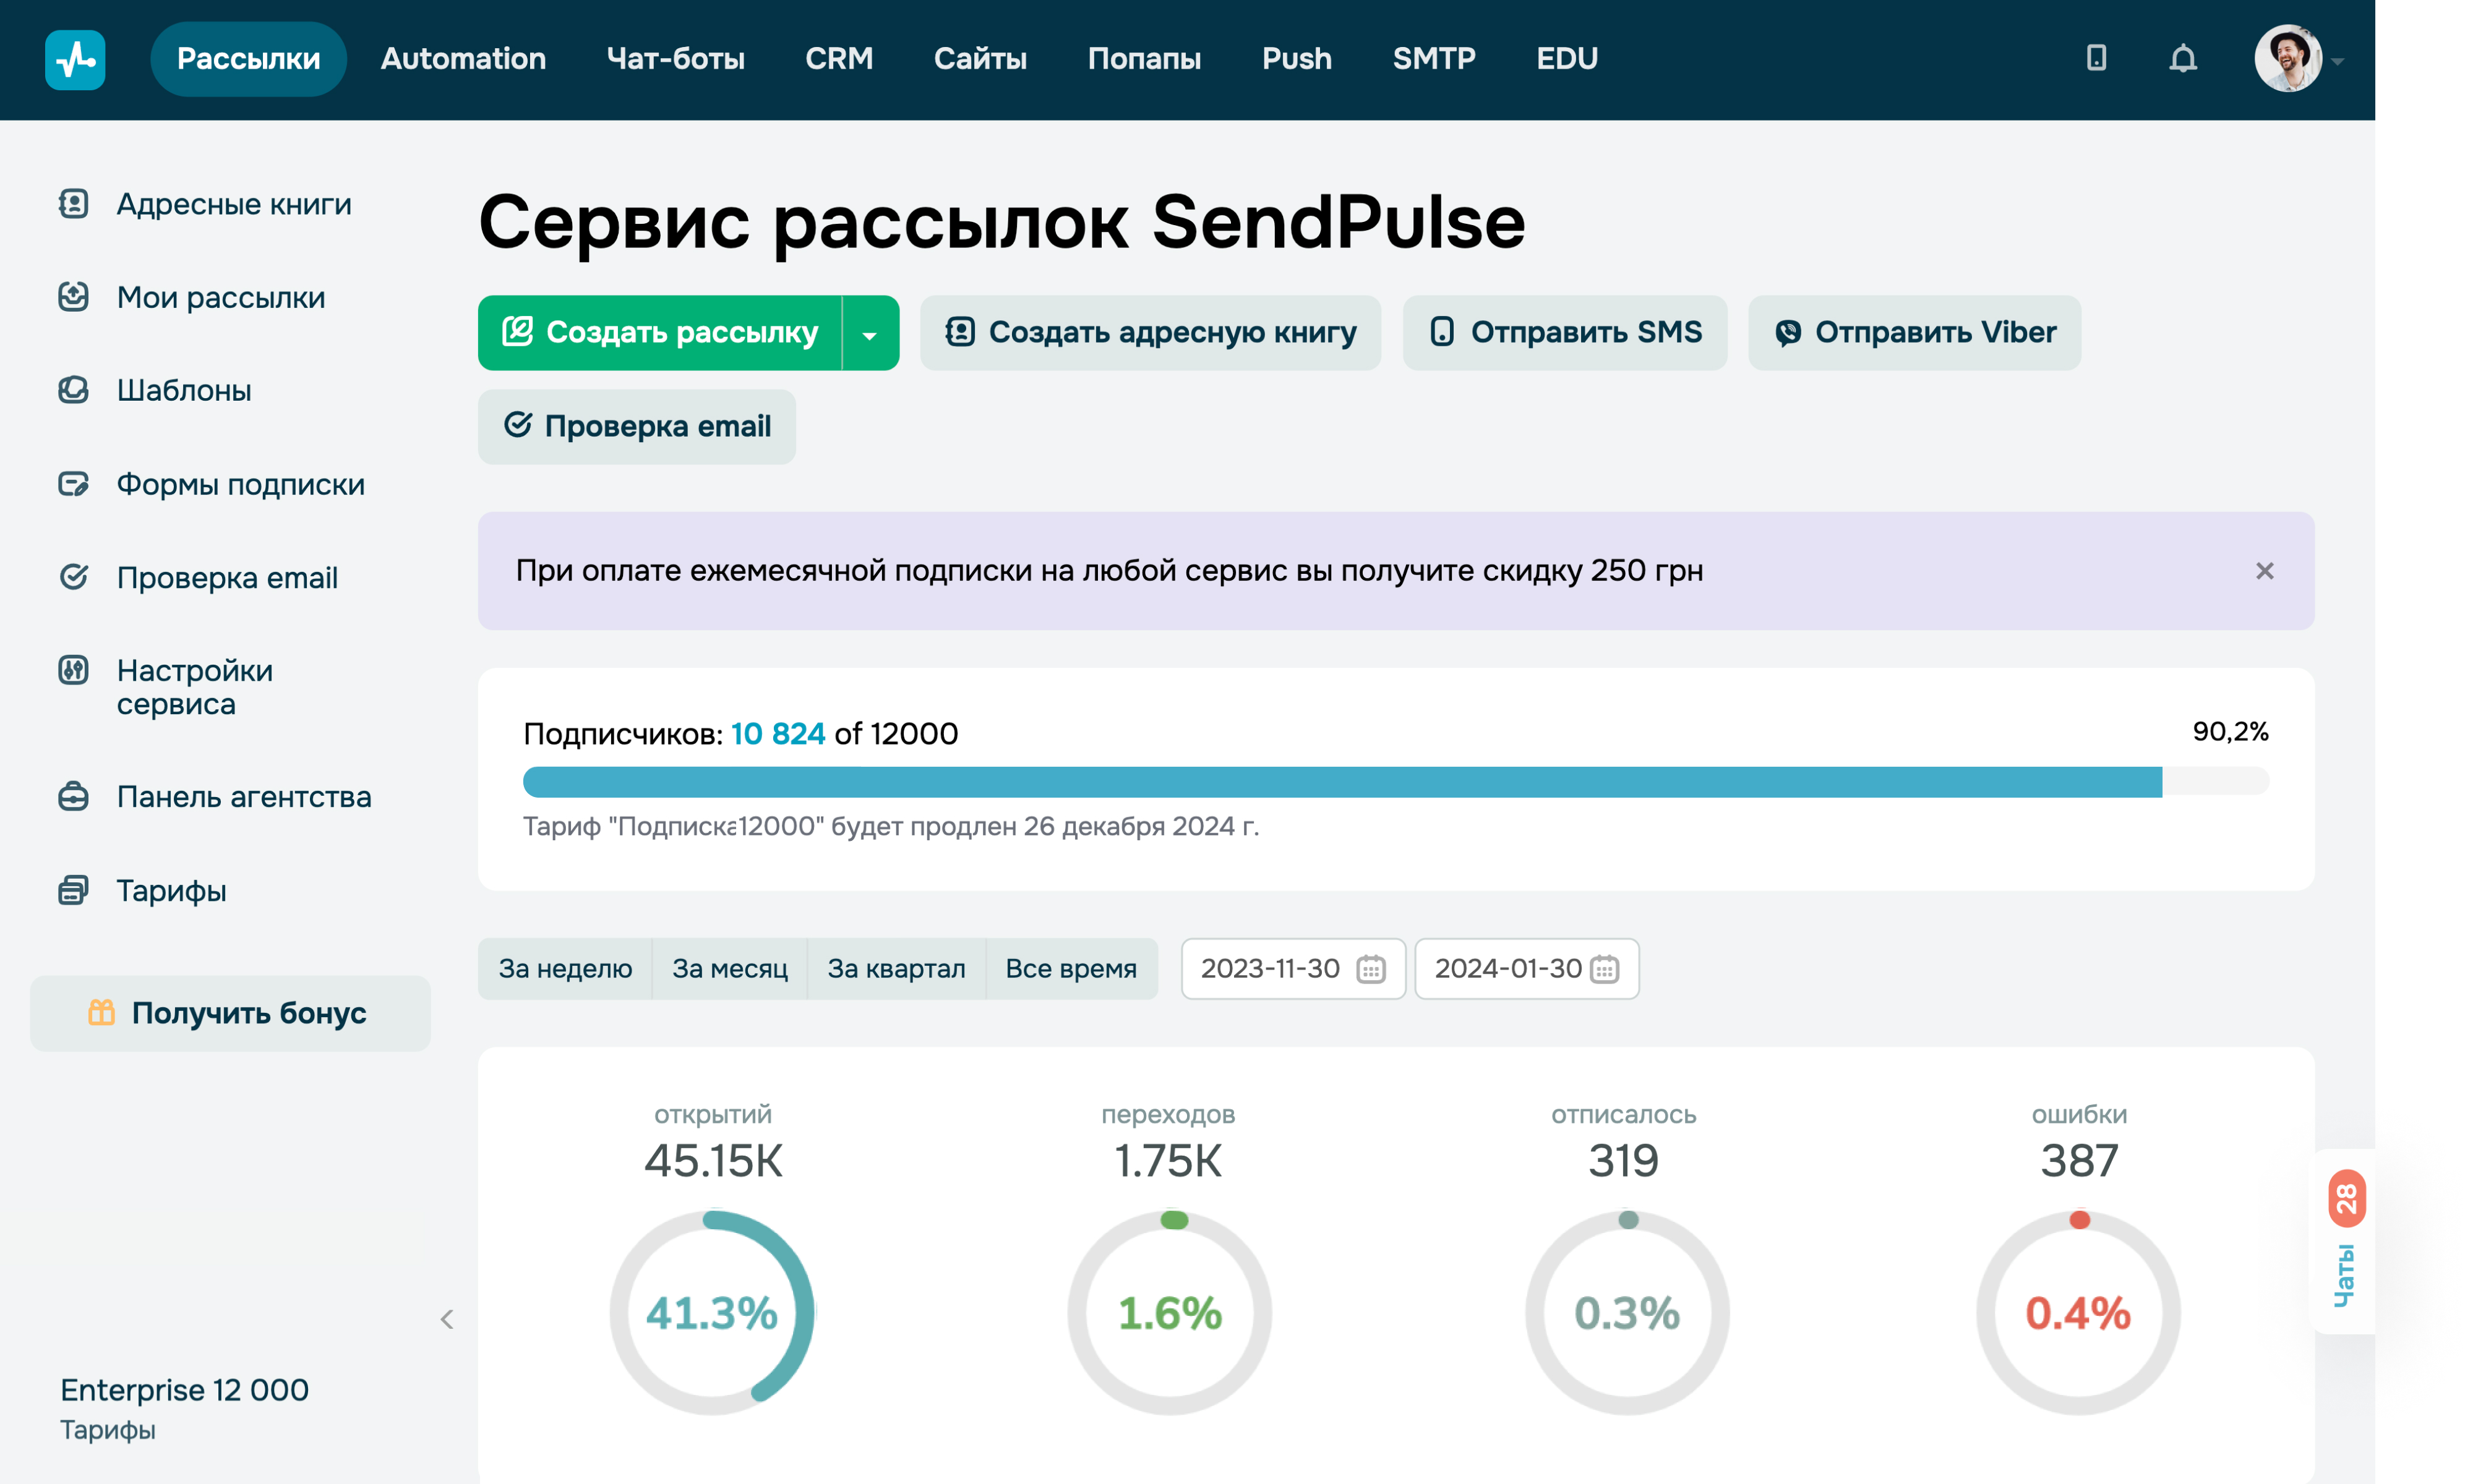2478x1484 pixels.
Task: Close the discount banner with X
Action: pos(2264,571)
